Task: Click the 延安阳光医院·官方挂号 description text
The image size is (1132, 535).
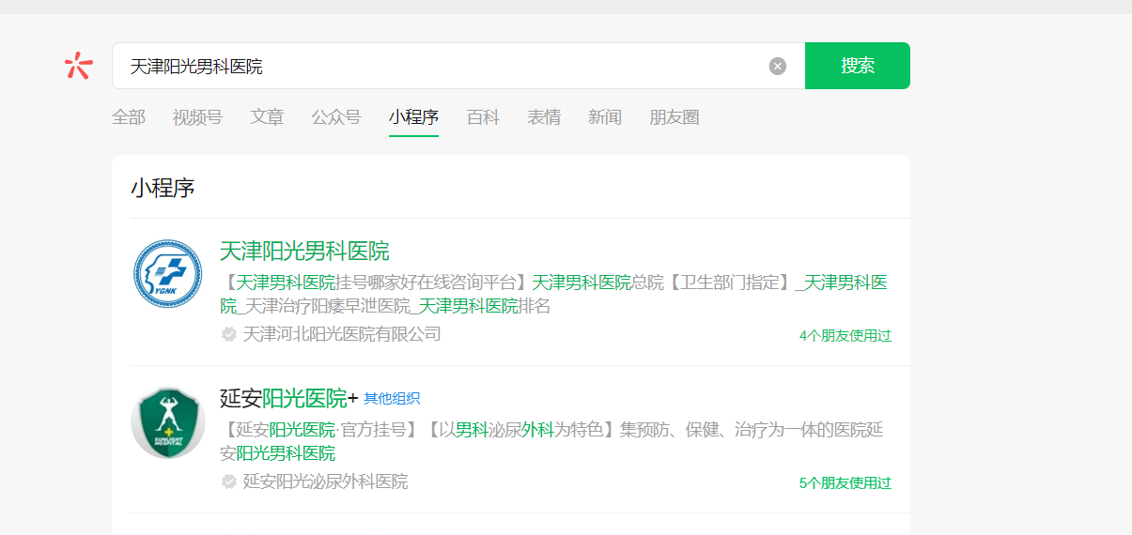Action: (552, 441)
